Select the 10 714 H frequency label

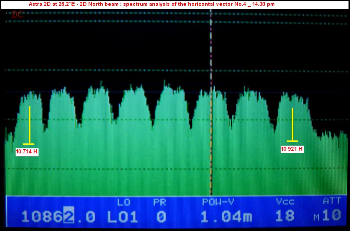point(27,152)
